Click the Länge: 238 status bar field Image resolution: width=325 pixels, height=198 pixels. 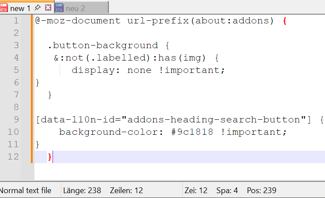pyautogui.click(x=82, y=190)
